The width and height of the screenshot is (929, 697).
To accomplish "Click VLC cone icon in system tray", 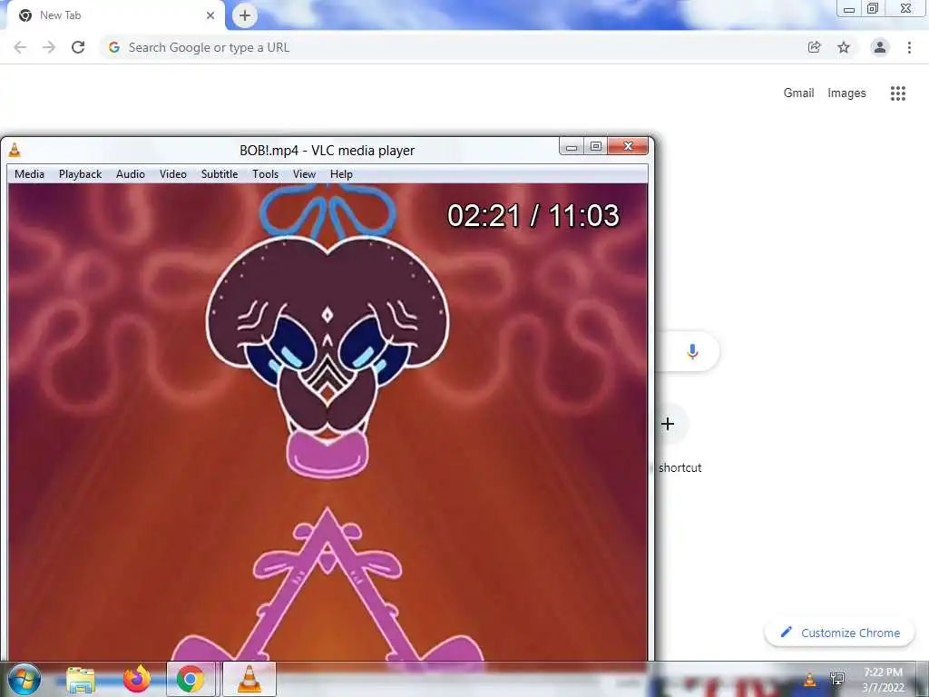I will [810, 679].
